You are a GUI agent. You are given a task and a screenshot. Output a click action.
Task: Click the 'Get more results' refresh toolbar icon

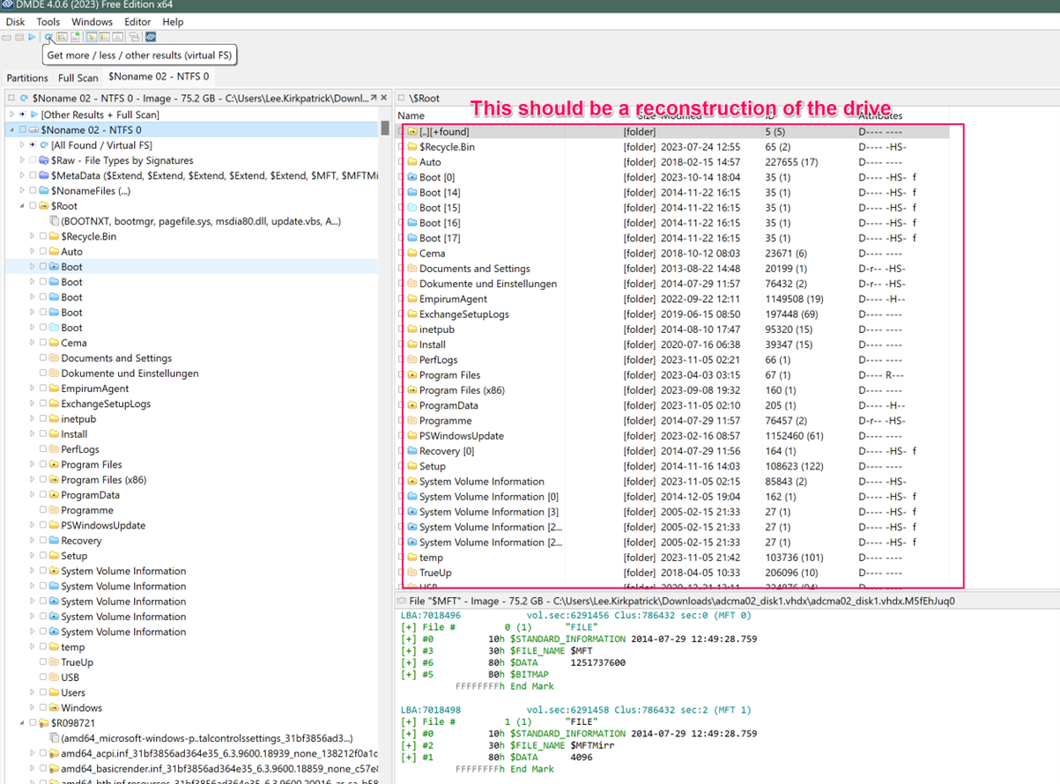click(48, 37)
